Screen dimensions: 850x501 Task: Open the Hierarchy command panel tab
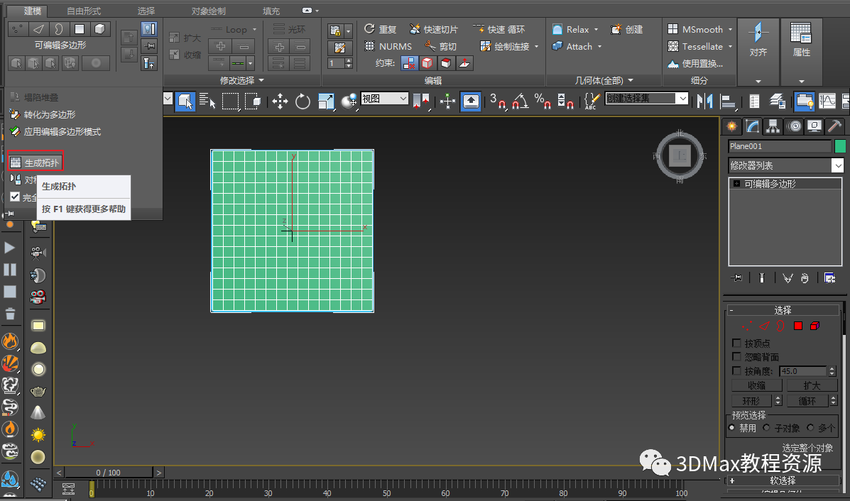773,126
